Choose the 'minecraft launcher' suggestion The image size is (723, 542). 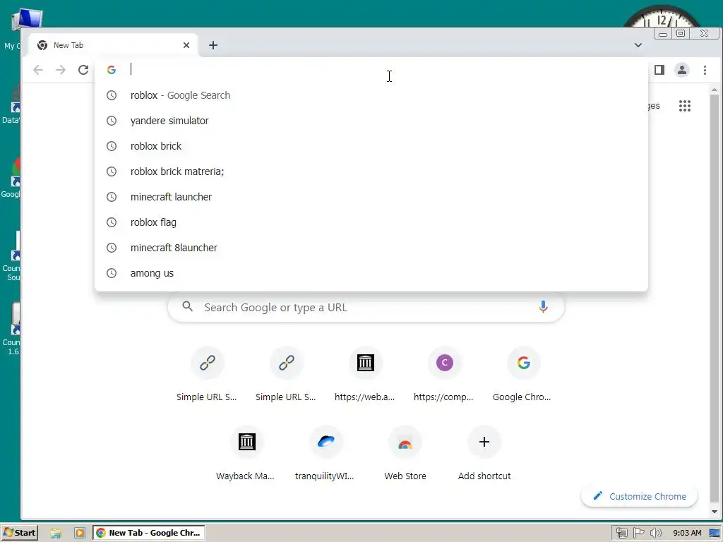point(371,197)
